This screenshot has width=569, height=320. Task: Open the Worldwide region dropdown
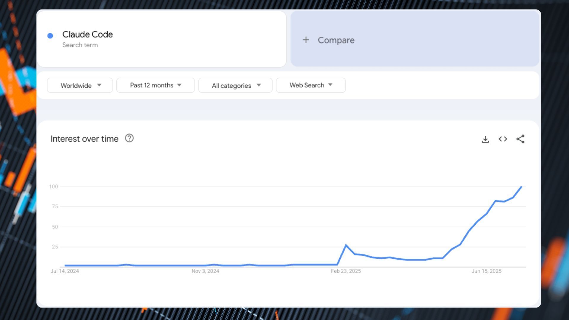pos(80,85)
